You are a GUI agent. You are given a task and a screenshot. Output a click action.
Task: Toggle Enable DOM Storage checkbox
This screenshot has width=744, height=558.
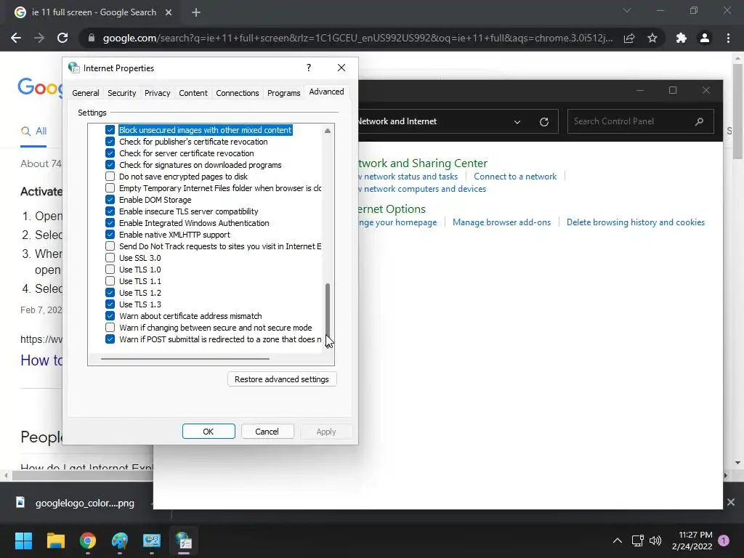(110, 200)
